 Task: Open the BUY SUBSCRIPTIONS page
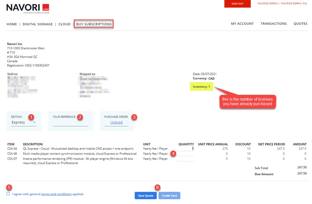[x=94, y=24]
